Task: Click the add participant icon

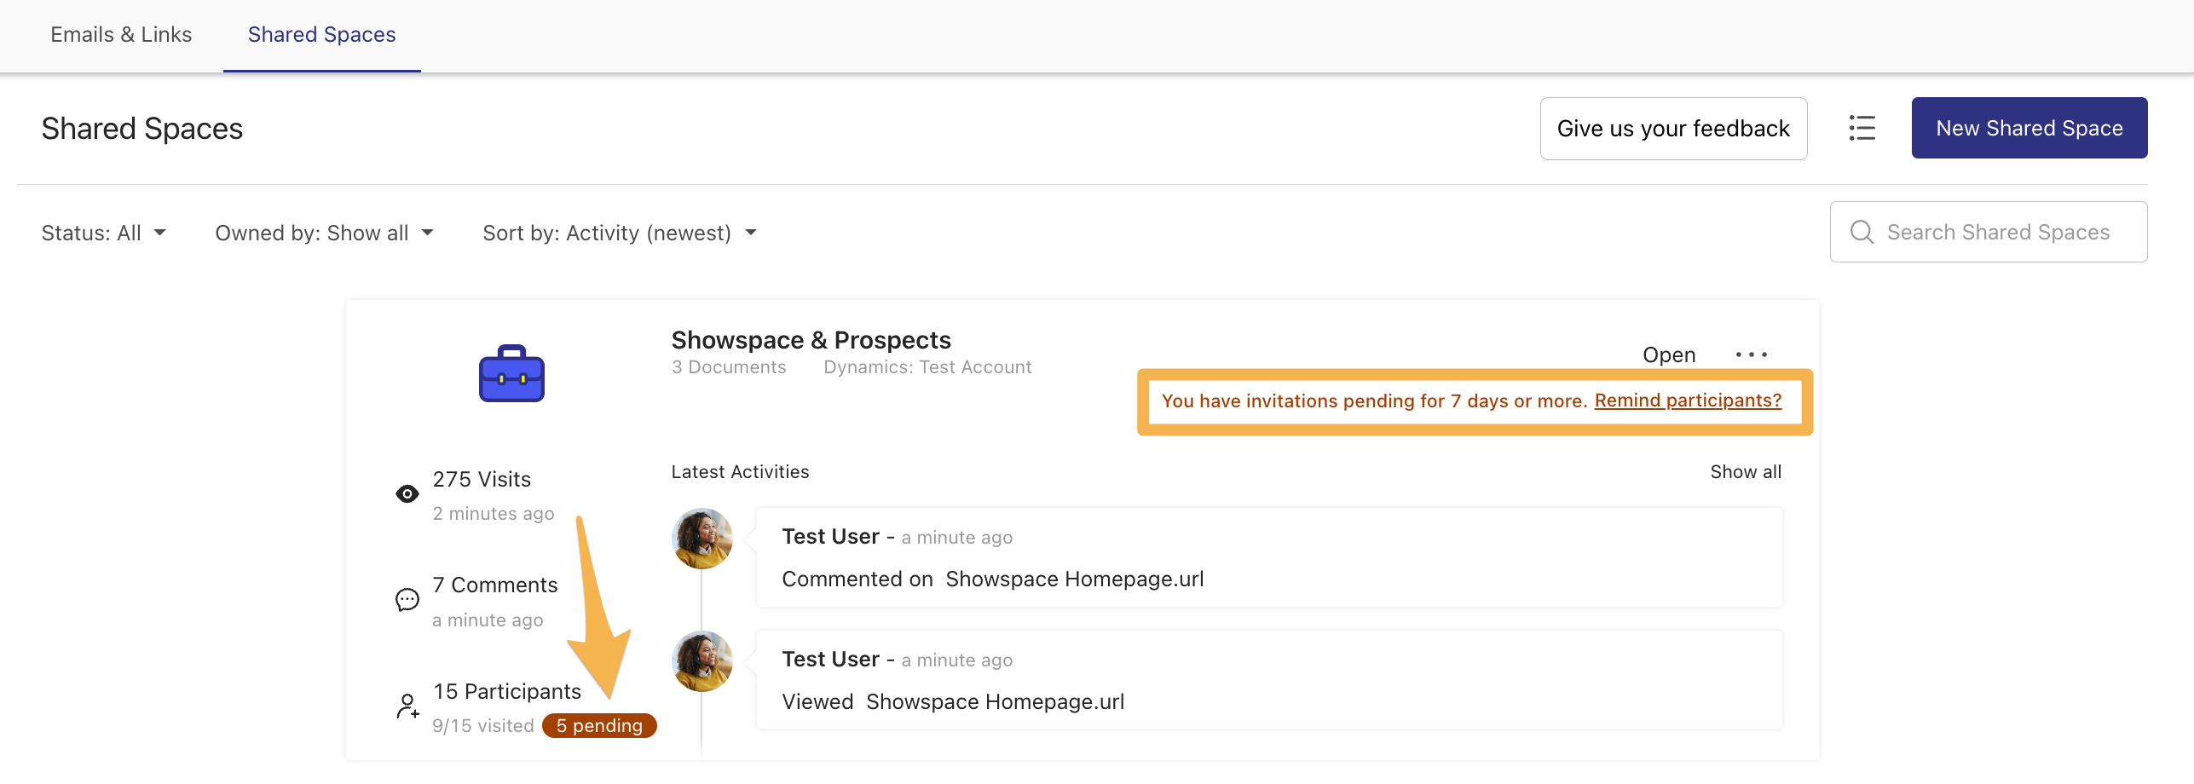Action: click(x=407, y=706)
